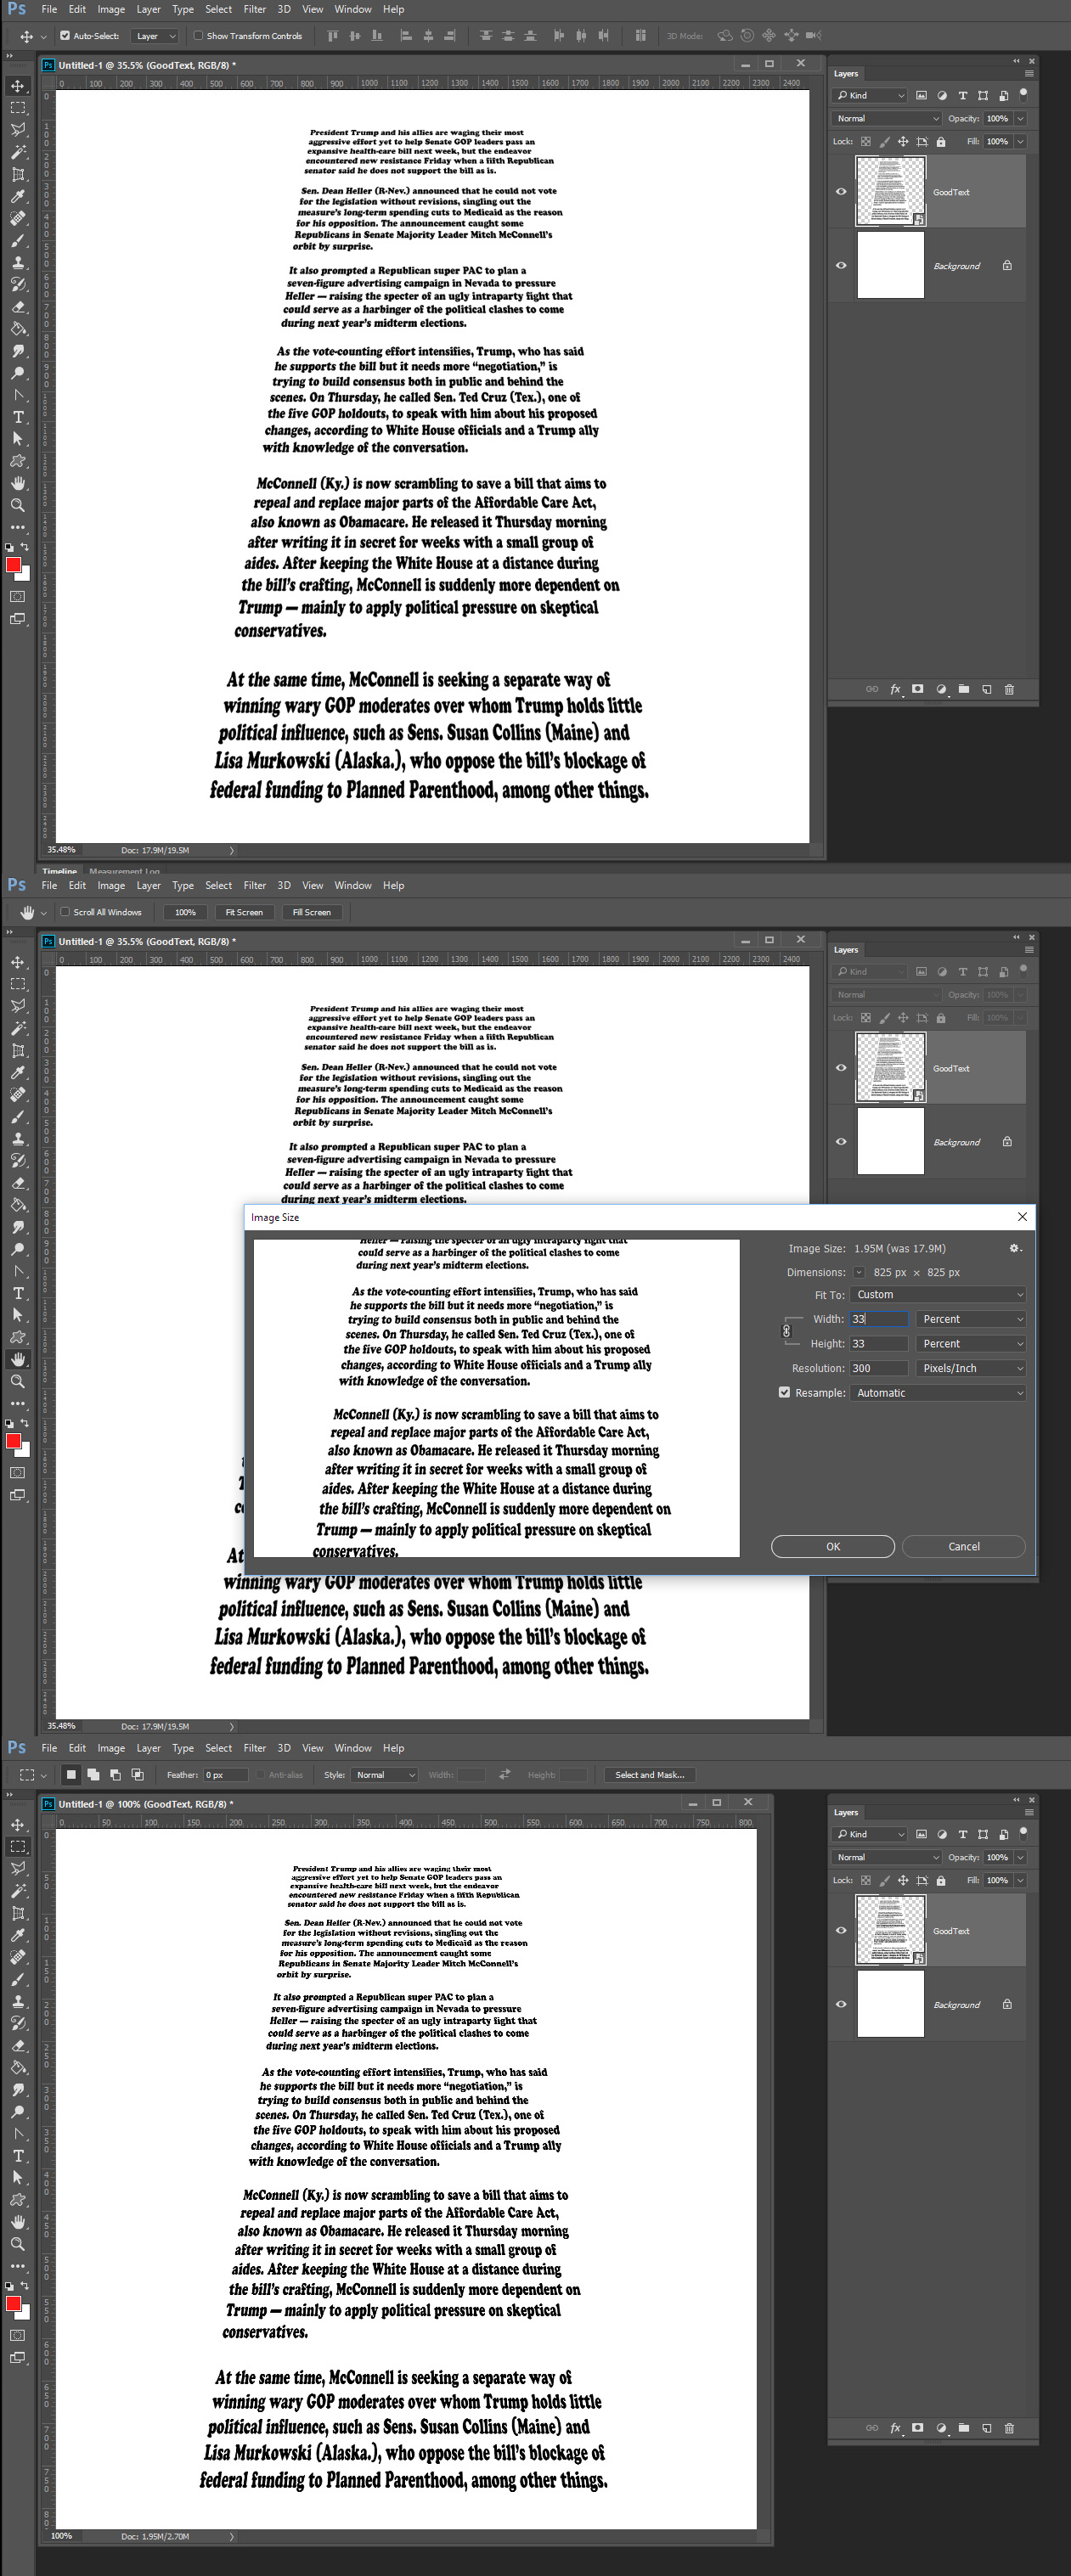This screenshot has width=1071, height=2576.
Task: Toggle the layer filter switch in top Layers panel
Action: coord(1023,95)
